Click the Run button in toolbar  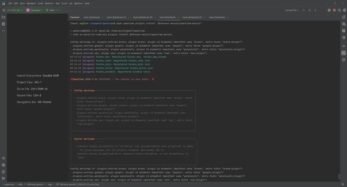pyautogui.click(x=304, y=10)
